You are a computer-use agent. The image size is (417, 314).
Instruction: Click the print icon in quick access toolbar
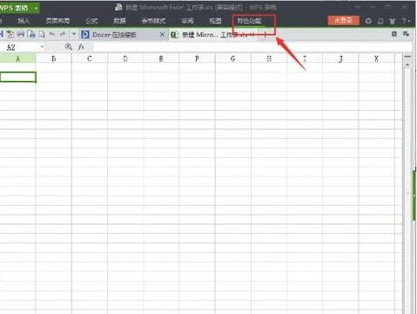pyautogui.click(x=21, y=34)
